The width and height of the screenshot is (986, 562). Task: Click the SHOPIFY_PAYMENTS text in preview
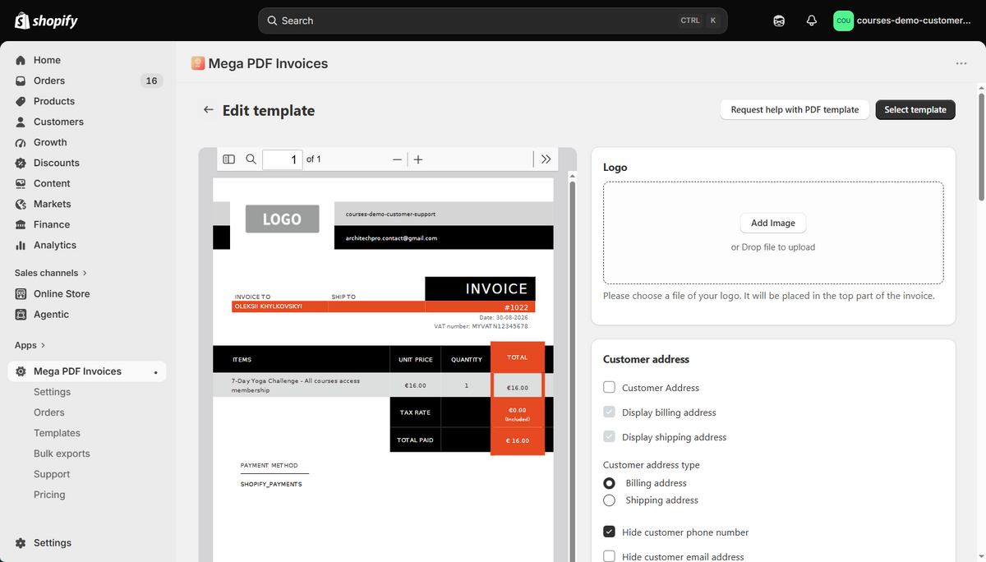click(271, 485)
